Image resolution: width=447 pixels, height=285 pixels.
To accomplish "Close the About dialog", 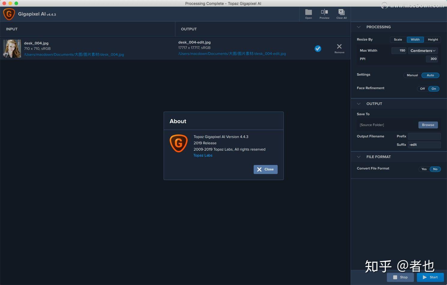I will click(x=265, y=169).
